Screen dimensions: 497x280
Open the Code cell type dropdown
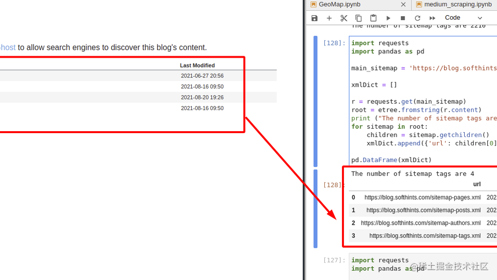(463, 18)
